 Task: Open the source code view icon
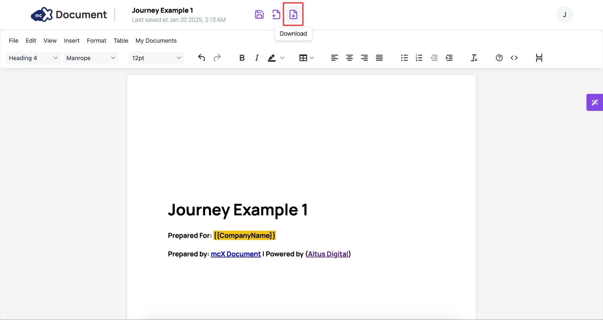point(514,58)
